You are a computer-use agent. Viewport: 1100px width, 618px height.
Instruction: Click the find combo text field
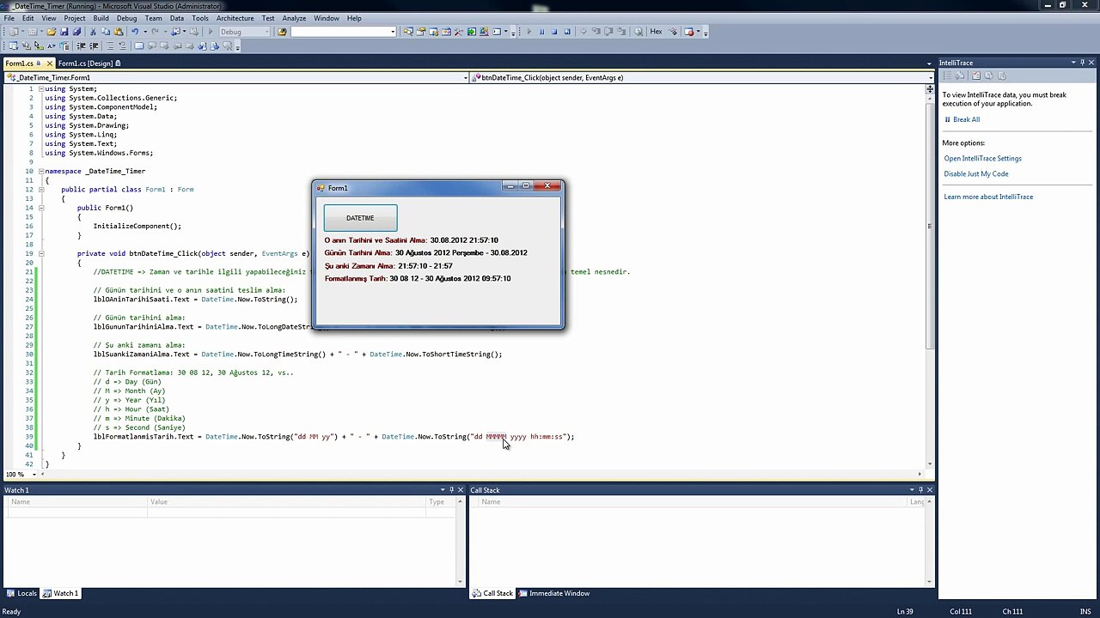point(339,32)
